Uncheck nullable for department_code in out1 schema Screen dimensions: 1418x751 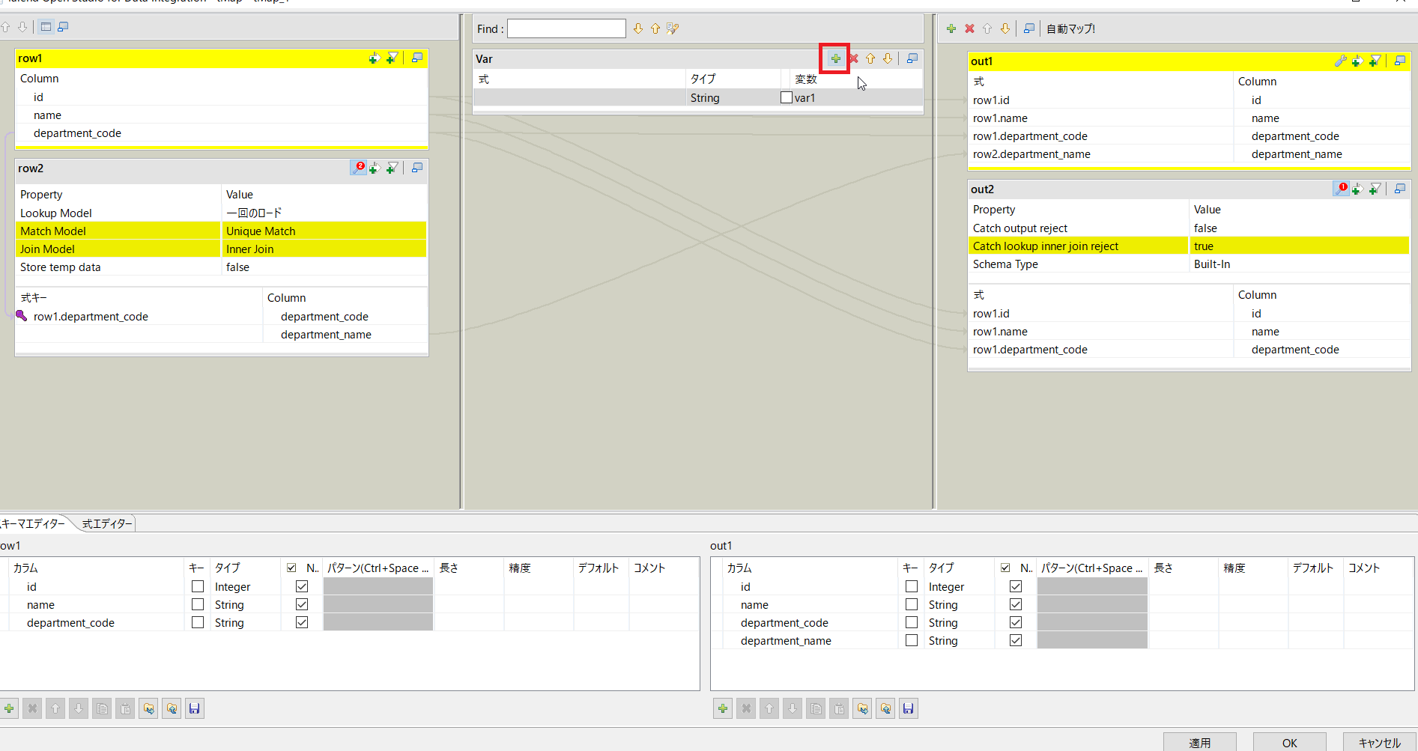(1016, 622)
